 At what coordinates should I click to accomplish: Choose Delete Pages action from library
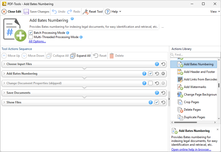point(192,110)
